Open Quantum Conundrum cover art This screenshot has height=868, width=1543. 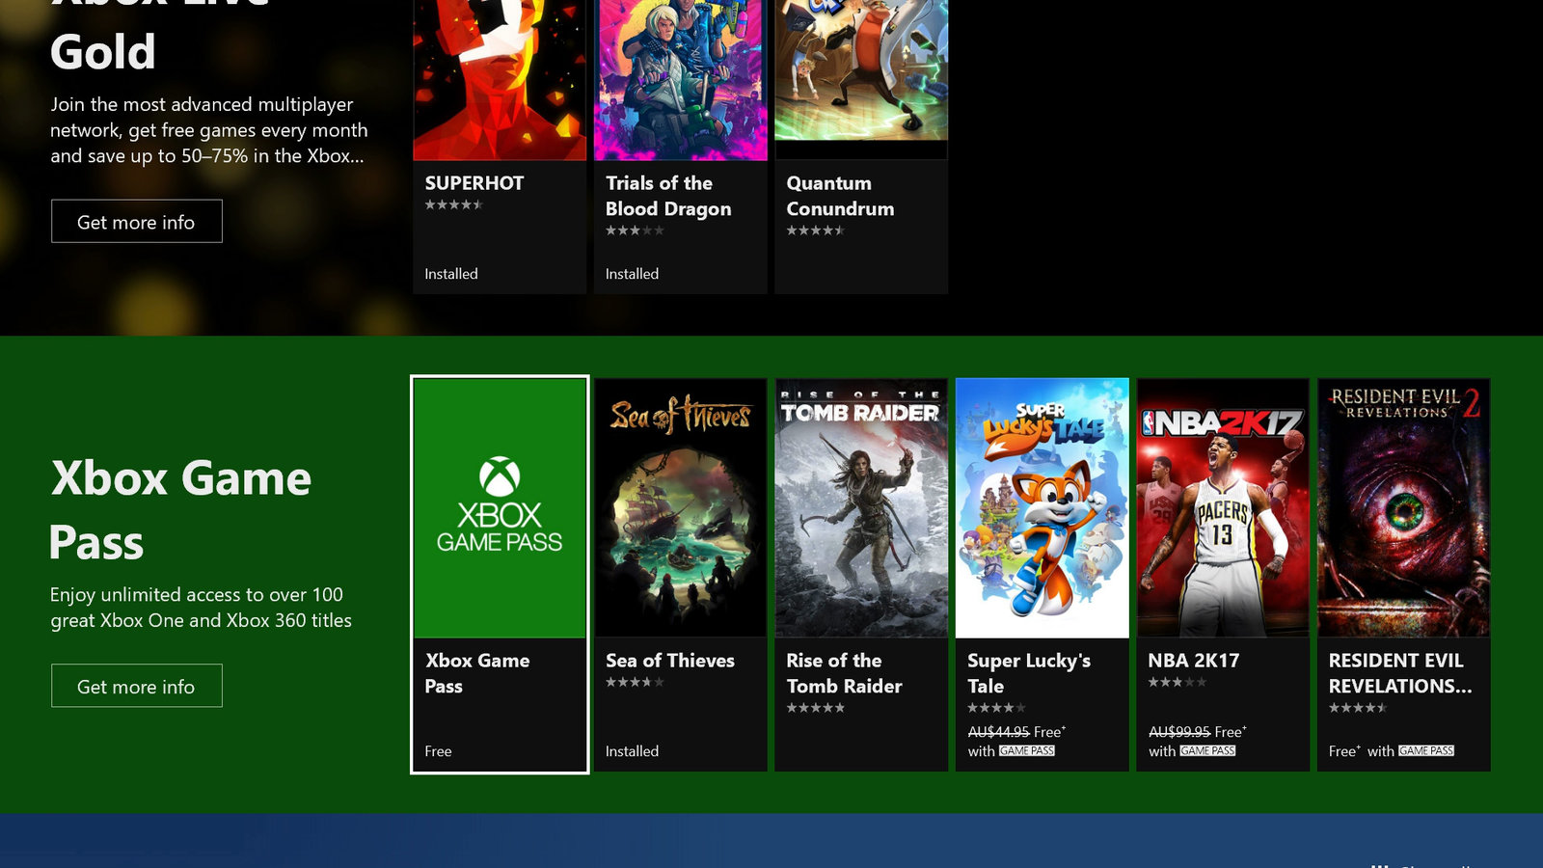(861, 70)
